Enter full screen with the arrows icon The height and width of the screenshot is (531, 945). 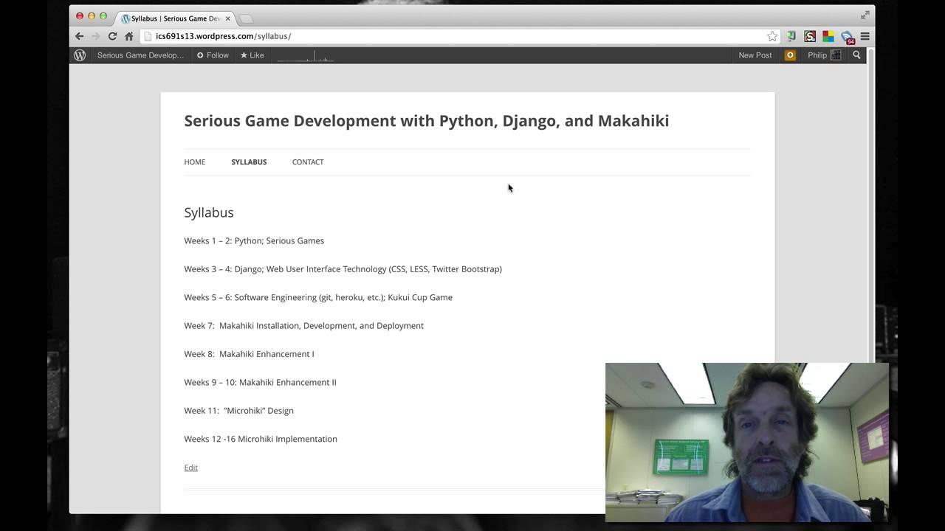pyautogui.click(x=865, y=15)
